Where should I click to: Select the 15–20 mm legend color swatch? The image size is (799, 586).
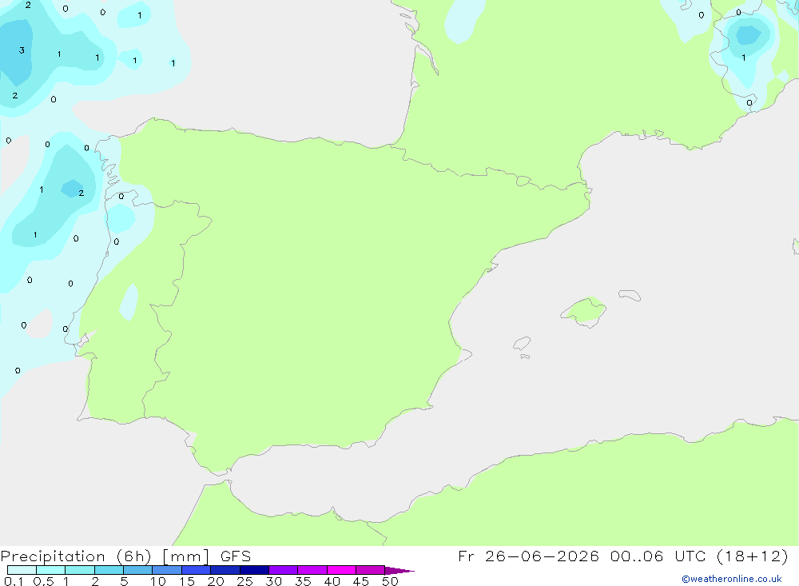(197, 570)
